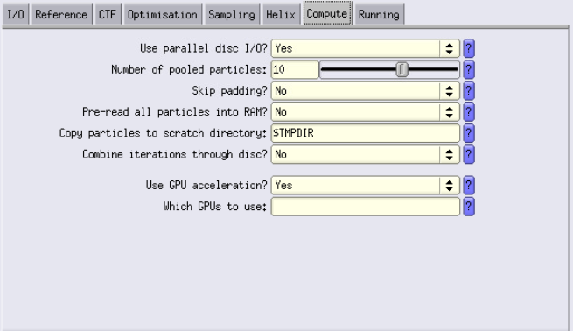Switch to the Optimisation tab
The width and height of the screenshot is (573, 331).
tap(163, 14)
